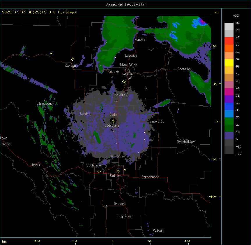This screenshot has width=251, height=245.
Task: Select the blue 33-36 dBZ legend swatch
Action: pyautogui.click(x=229, y=106)
